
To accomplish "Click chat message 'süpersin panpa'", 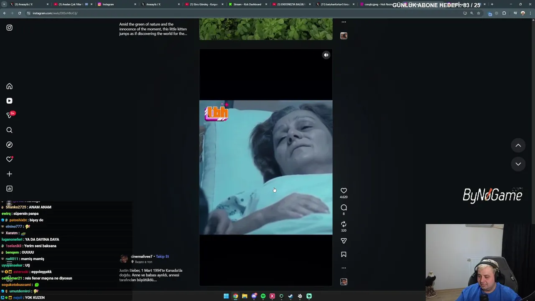I will click(26, 214).
